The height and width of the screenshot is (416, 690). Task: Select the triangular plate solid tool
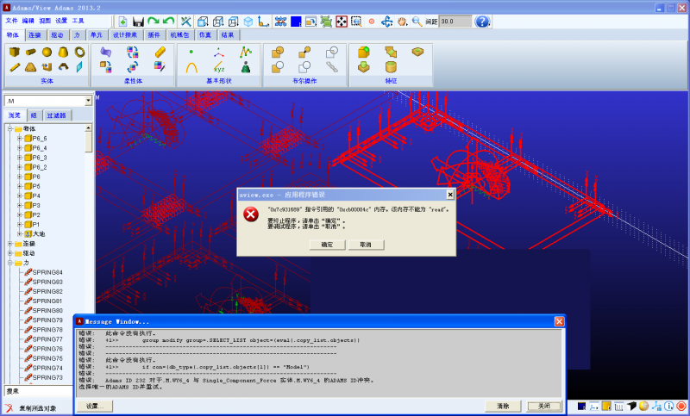pyautogui.click(x=30, y=67)
